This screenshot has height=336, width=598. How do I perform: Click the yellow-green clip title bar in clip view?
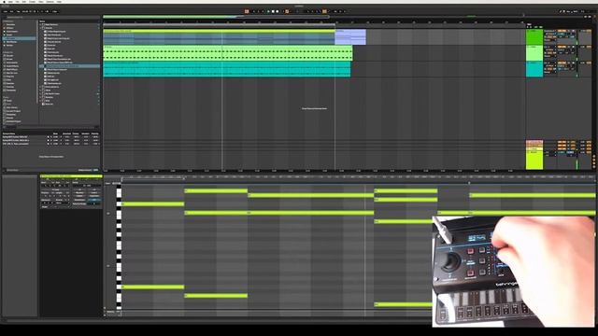(71, 176)
